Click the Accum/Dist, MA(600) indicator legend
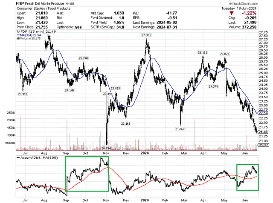This screenshot has height=203, width=273. click(37, 158)
